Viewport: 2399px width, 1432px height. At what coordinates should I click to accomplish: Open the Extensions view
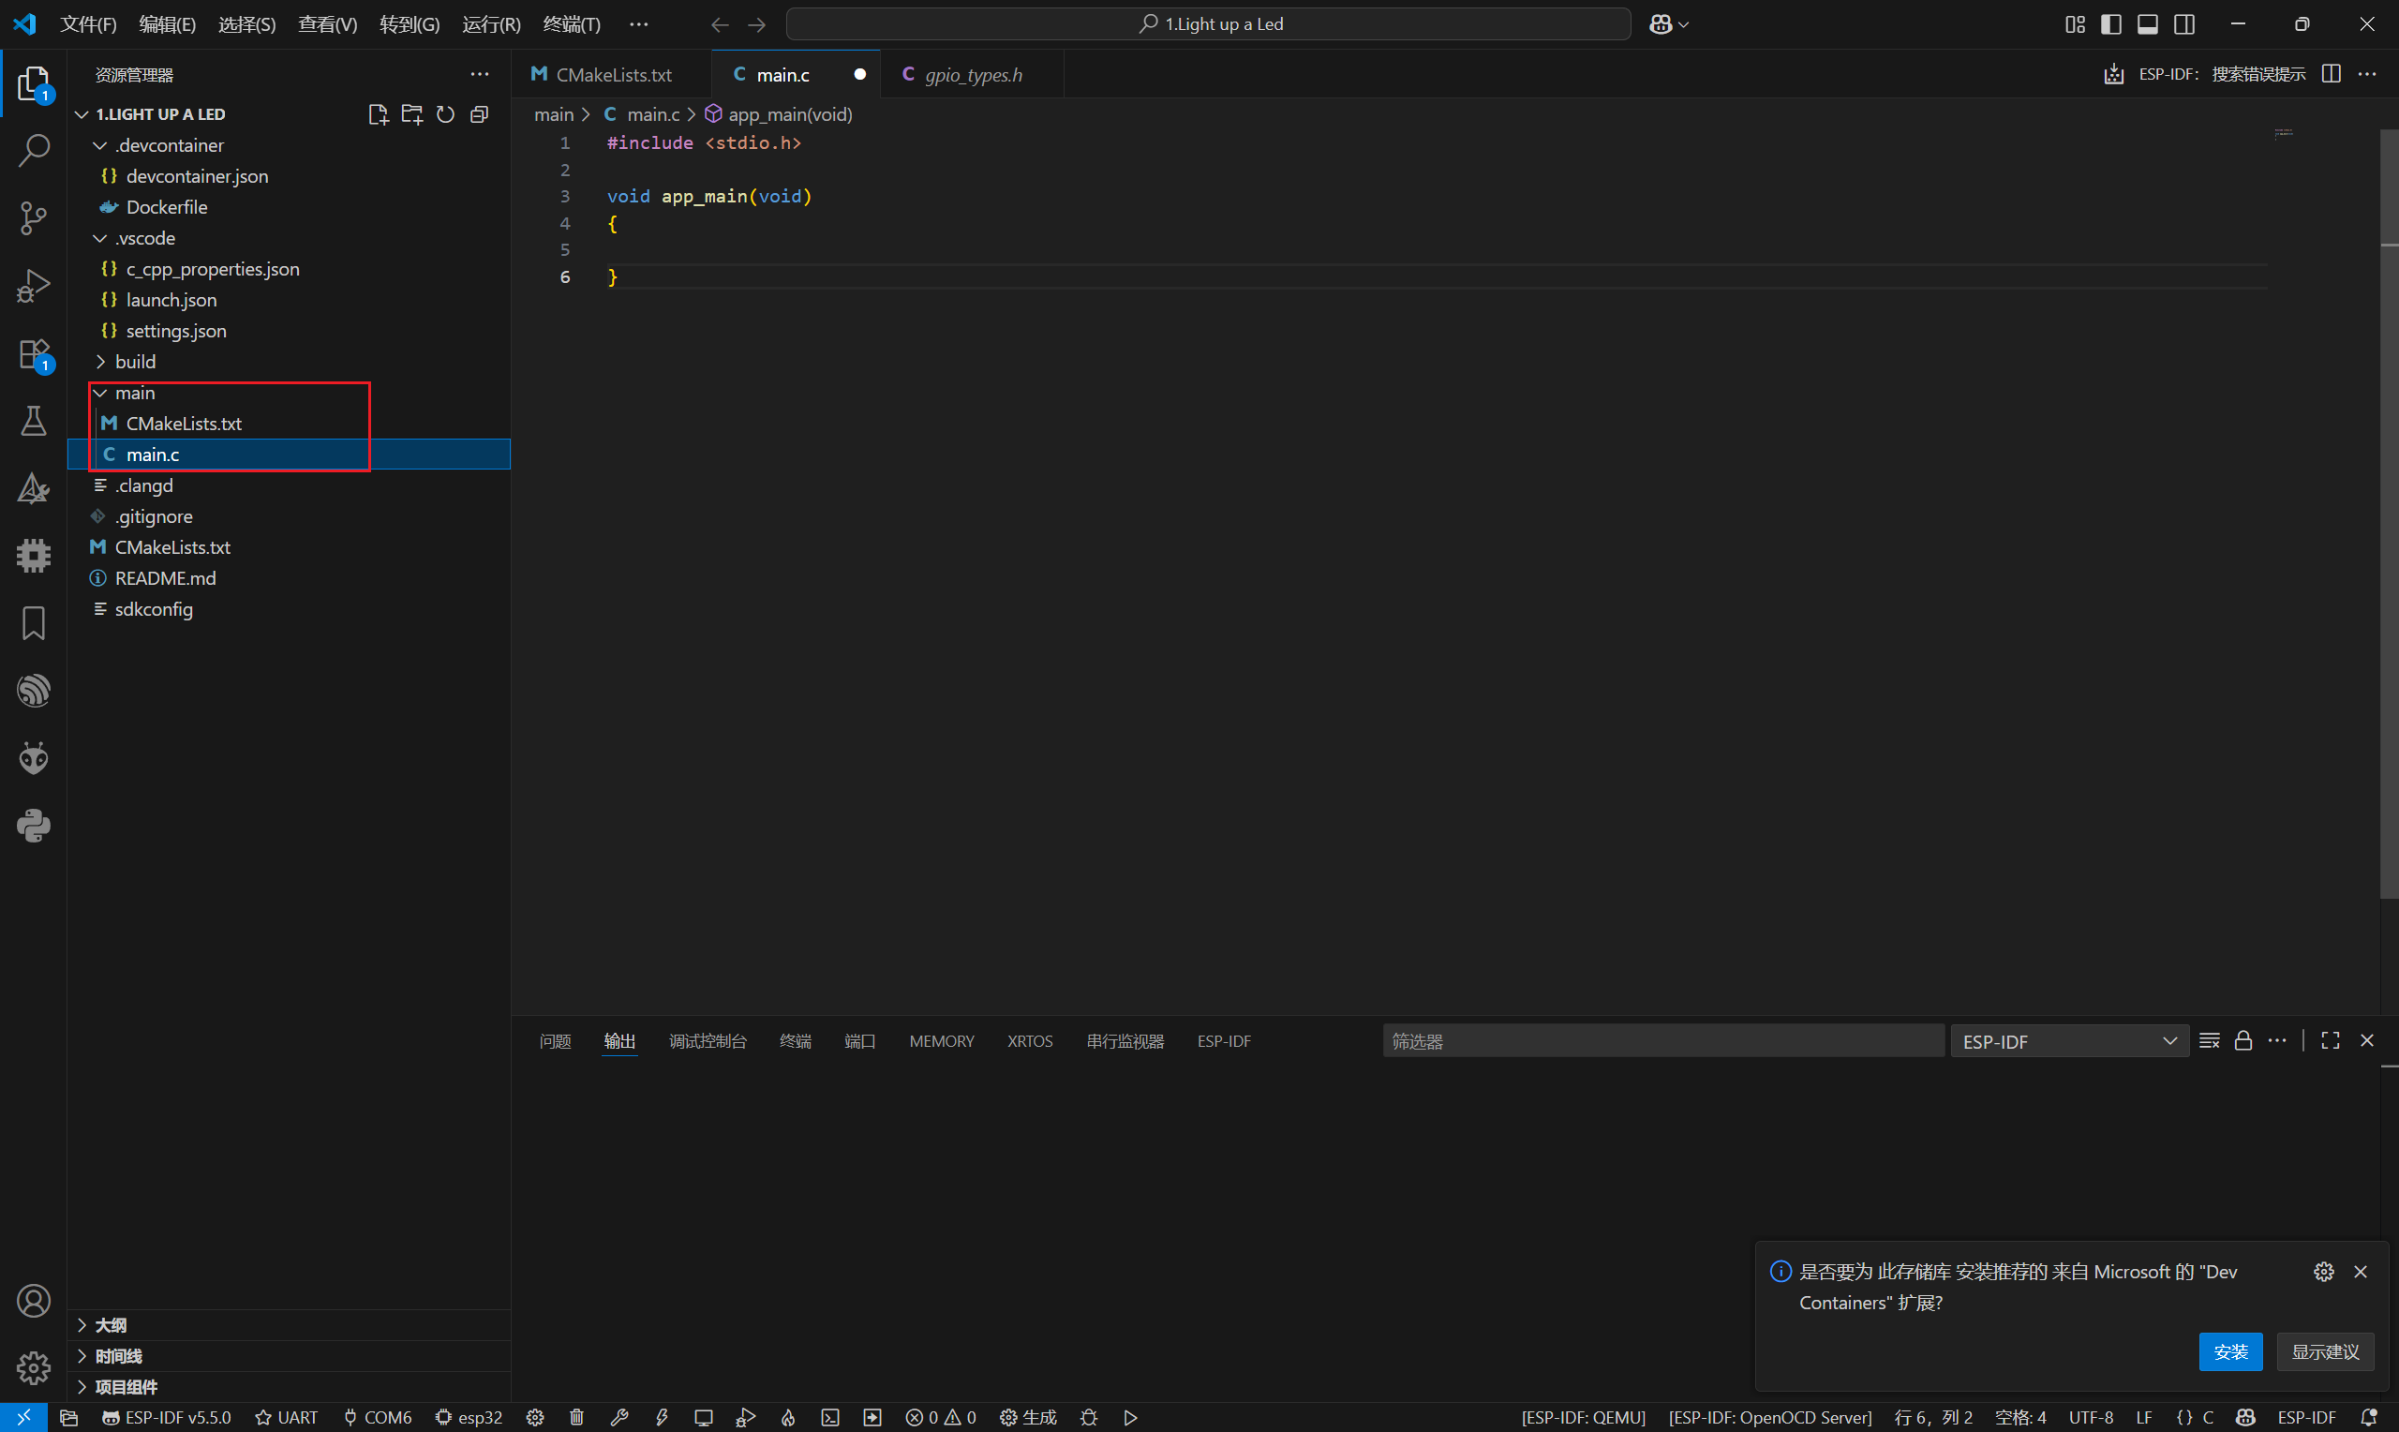pyautogui.click(x=34, y=354)
